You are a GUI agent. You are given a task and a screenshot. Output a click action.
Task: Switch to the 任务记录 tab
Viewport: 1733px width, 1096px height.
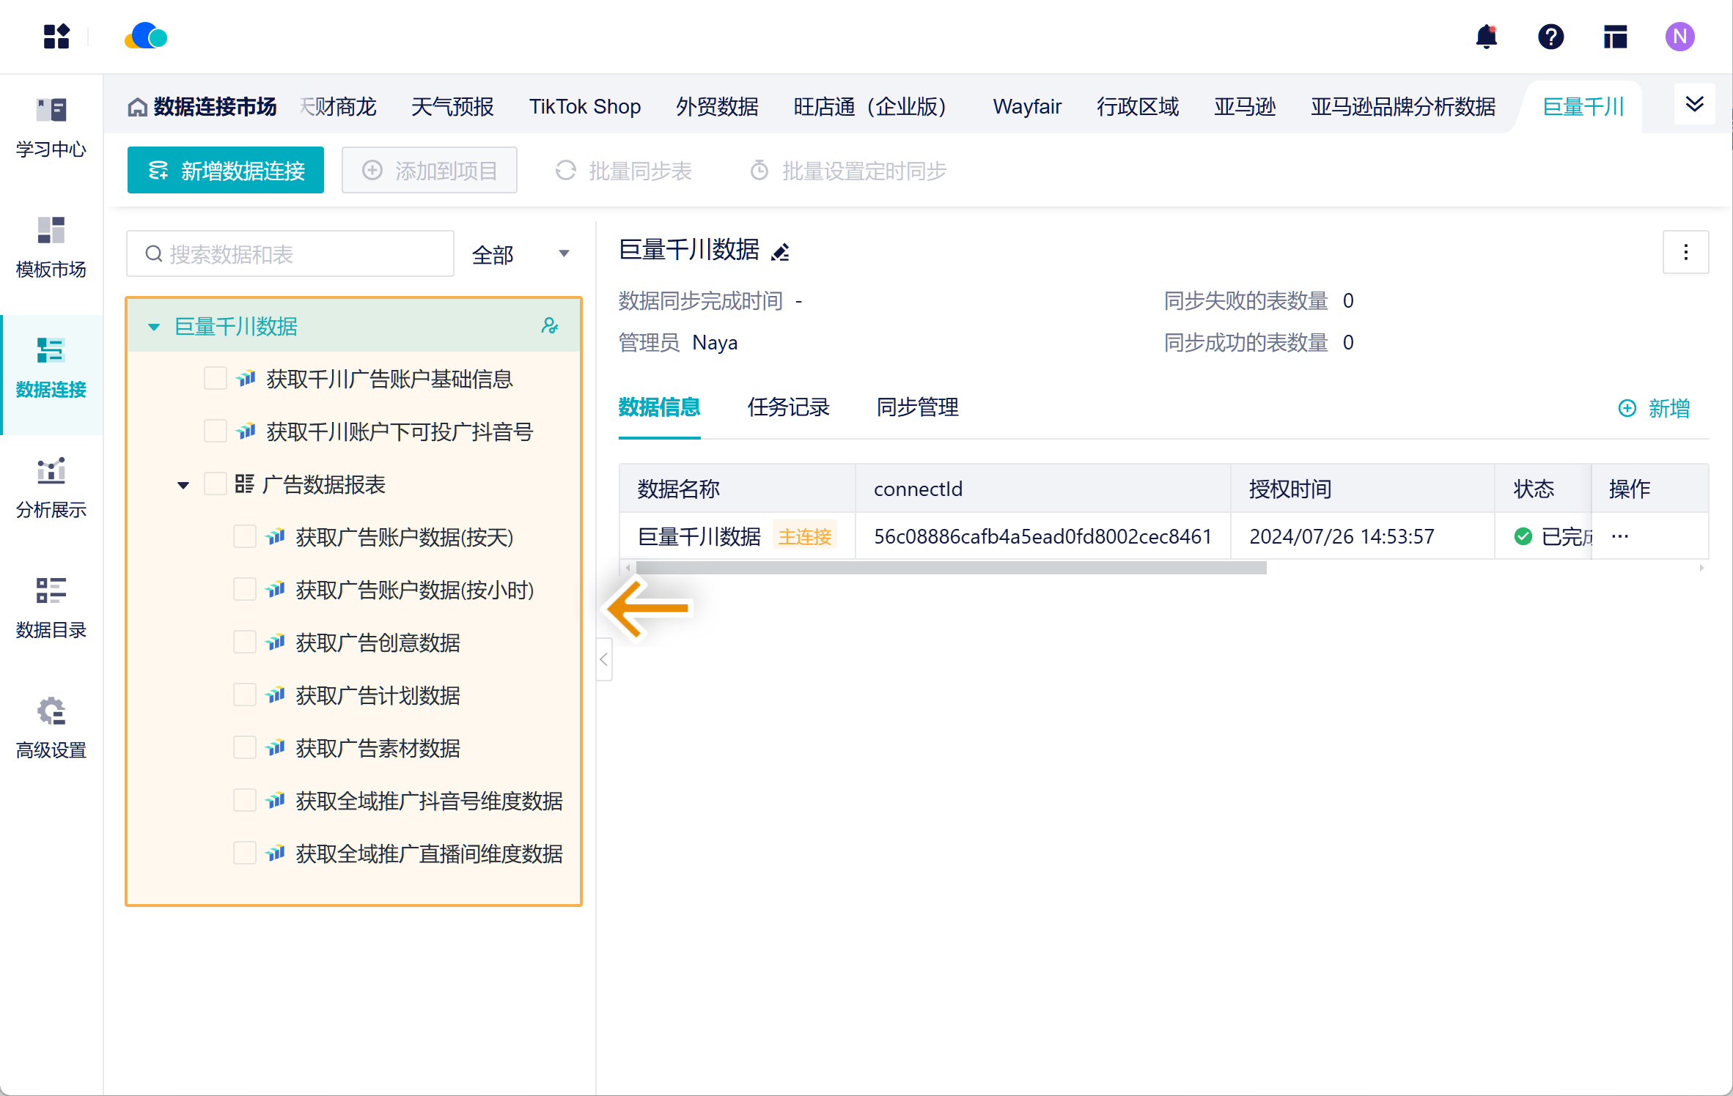[788, 407]
